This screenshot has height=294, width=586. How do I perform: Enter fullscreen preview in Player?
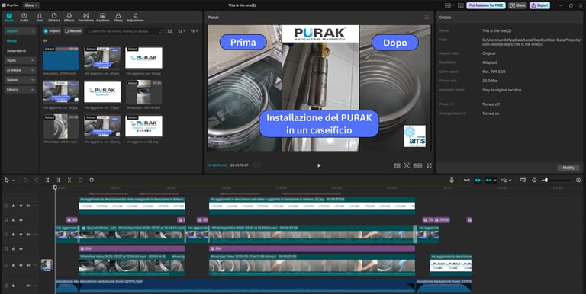click(429, 165)
